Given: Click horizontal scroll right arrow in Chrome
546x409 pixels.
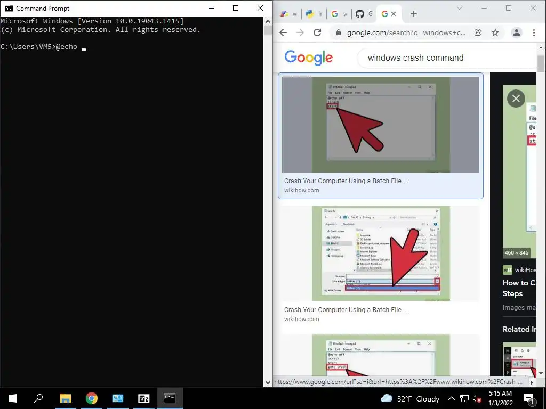Looking at the screenshot, I should [532, 382].
